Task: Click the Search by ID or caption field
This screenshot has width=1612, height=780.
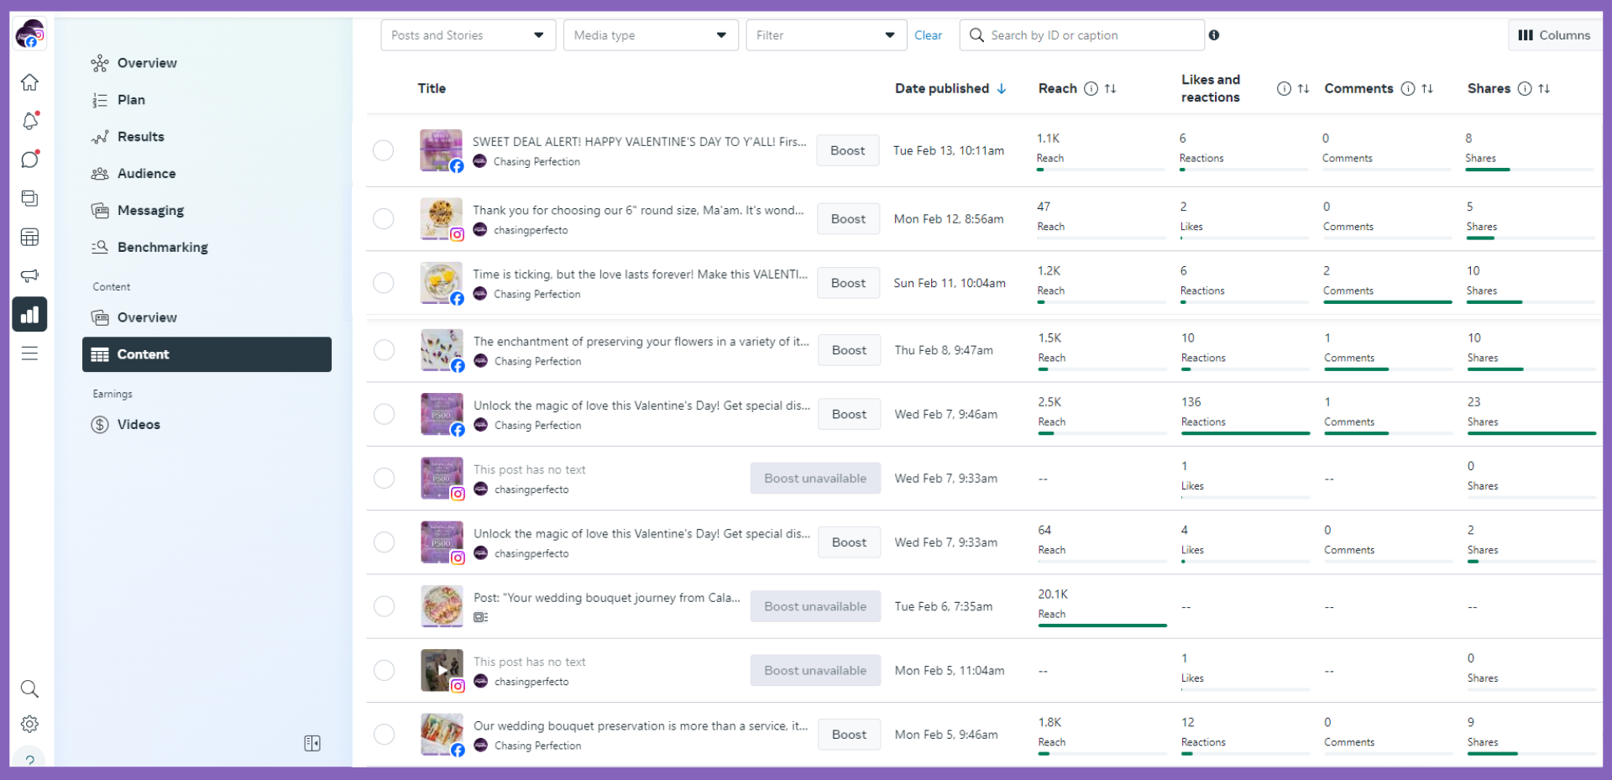Action: (x=1082, y=35)
